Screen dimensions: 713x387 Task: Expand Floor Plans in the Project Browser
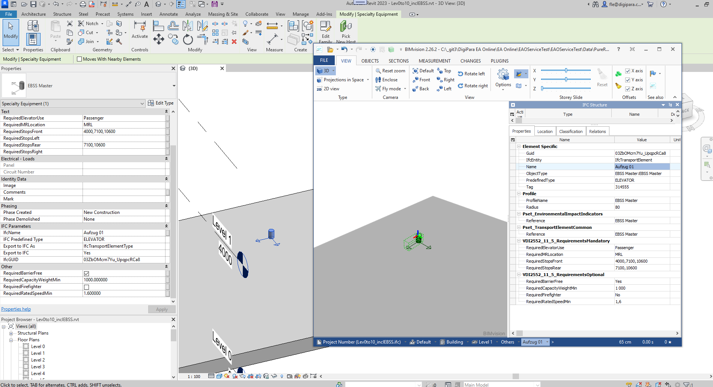coord(11,339)
